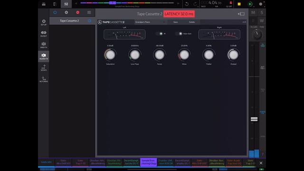Stop playback with the yellow square

(239, 4)
